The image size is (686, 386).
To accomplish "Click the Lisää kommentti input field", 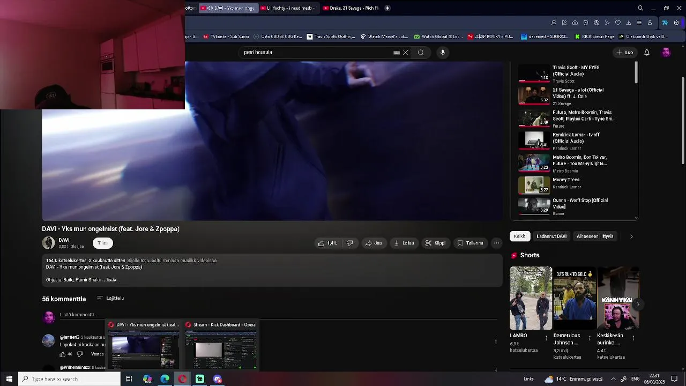I will pyautogui.click(x=279, y=315).
